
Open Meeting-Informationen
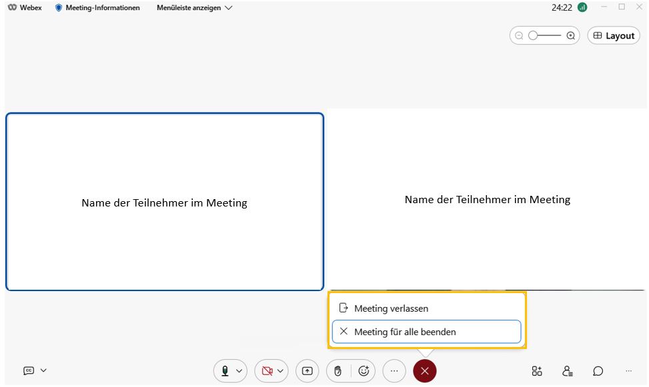[x=97, y=8]
